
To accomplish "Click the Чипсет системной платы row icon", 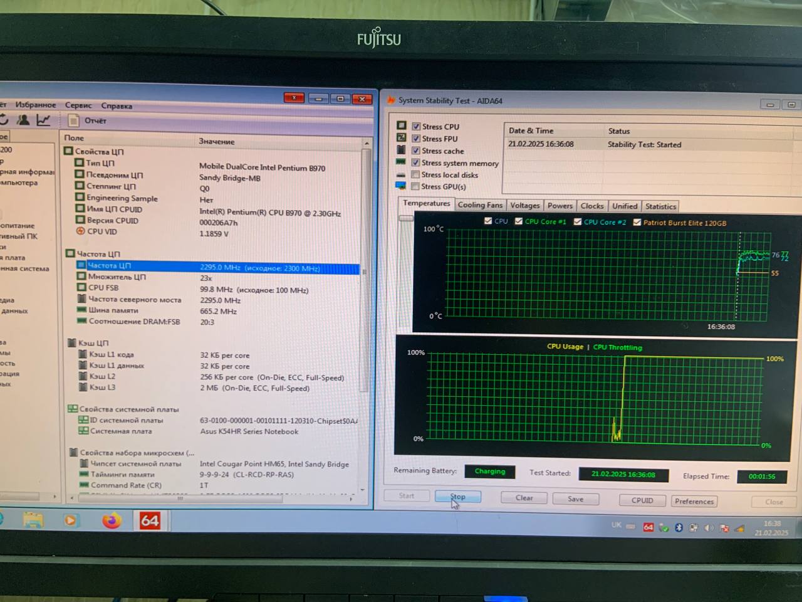I will 84,463.
